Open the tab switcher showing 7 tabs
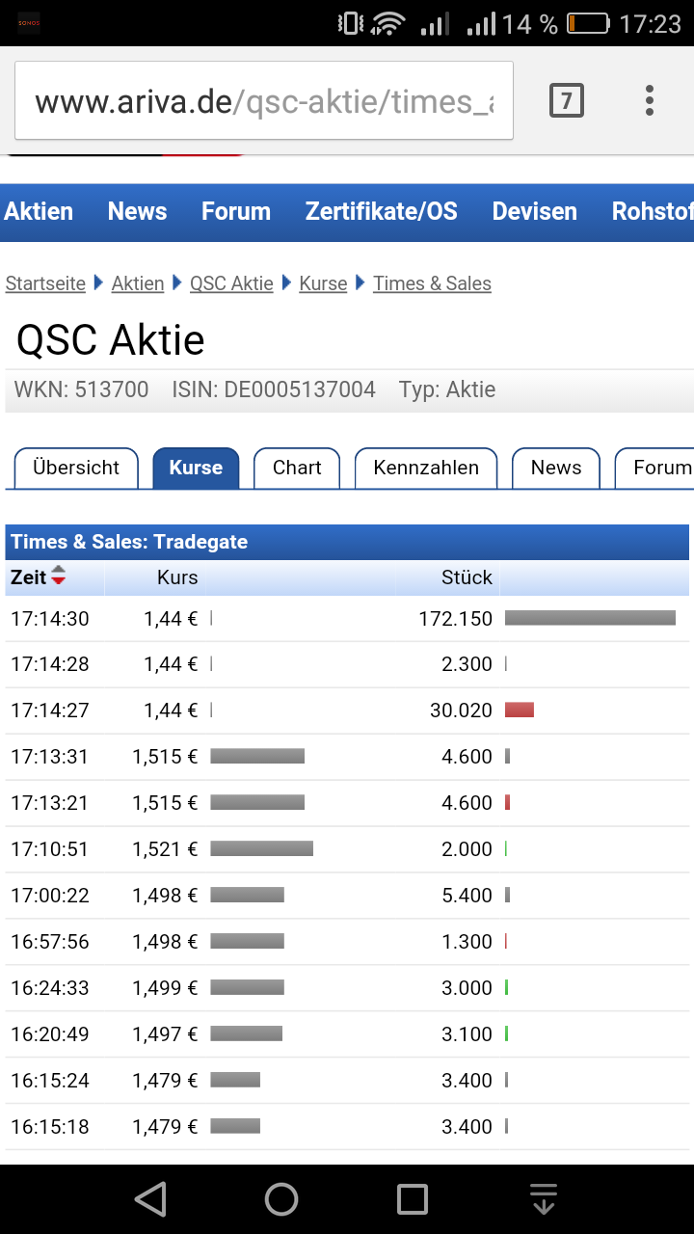 point(567,99)
